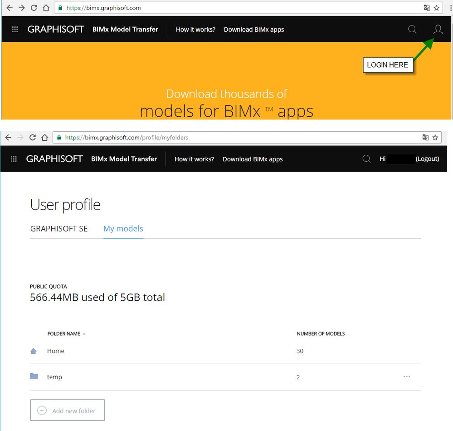This screenshot has height=431, width=453.
Task: Click the Add new folder button
Action: [x=67, y=410]
